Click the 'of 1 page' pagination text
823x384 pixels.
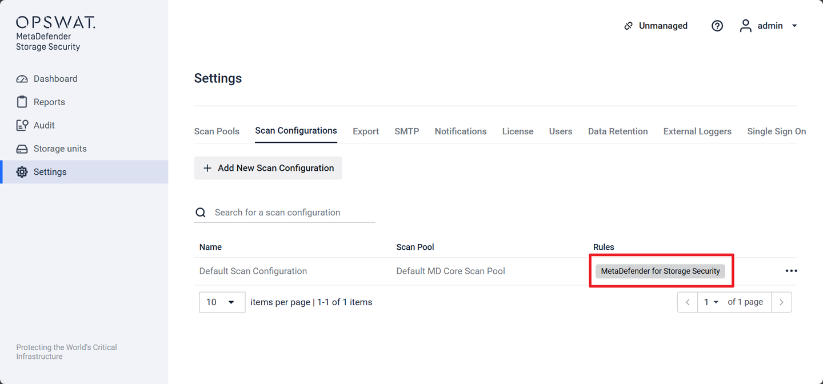pos(745,302)
